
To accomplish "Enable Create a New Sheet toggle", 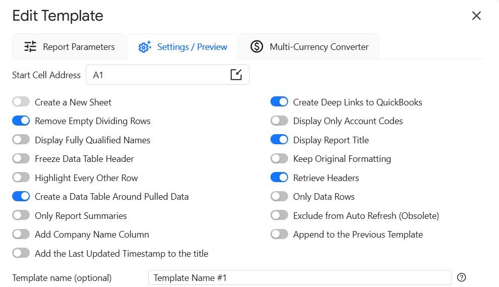I will click(21, 102).
